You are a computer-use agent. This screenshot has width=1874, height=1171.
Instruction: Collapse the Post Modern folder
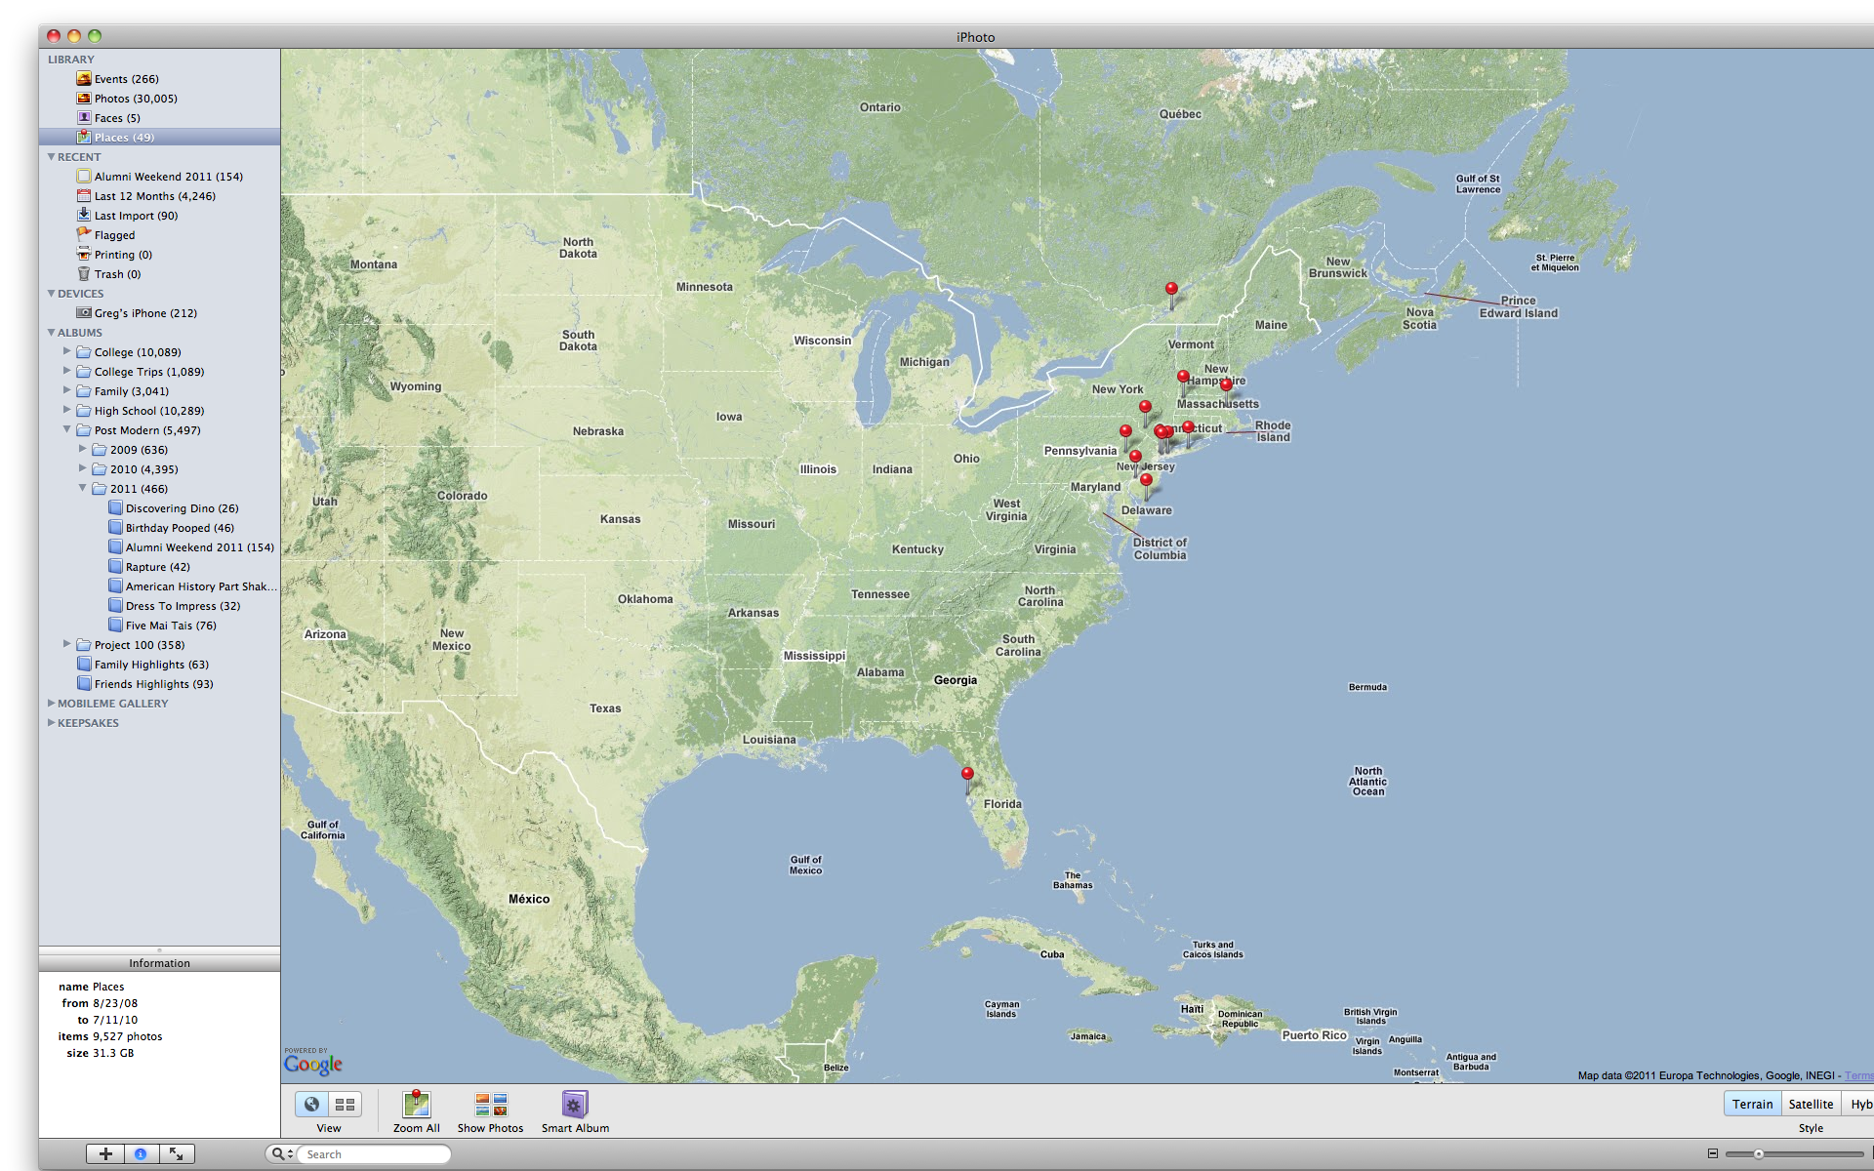pos(67,429)
